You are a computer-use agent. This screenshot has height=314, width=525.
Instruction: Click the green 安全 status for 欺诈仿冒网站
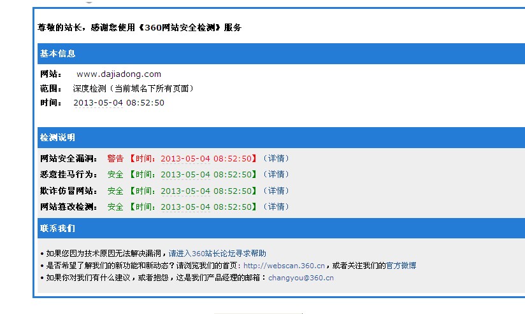pyautogui.click(x=115, y=191)
